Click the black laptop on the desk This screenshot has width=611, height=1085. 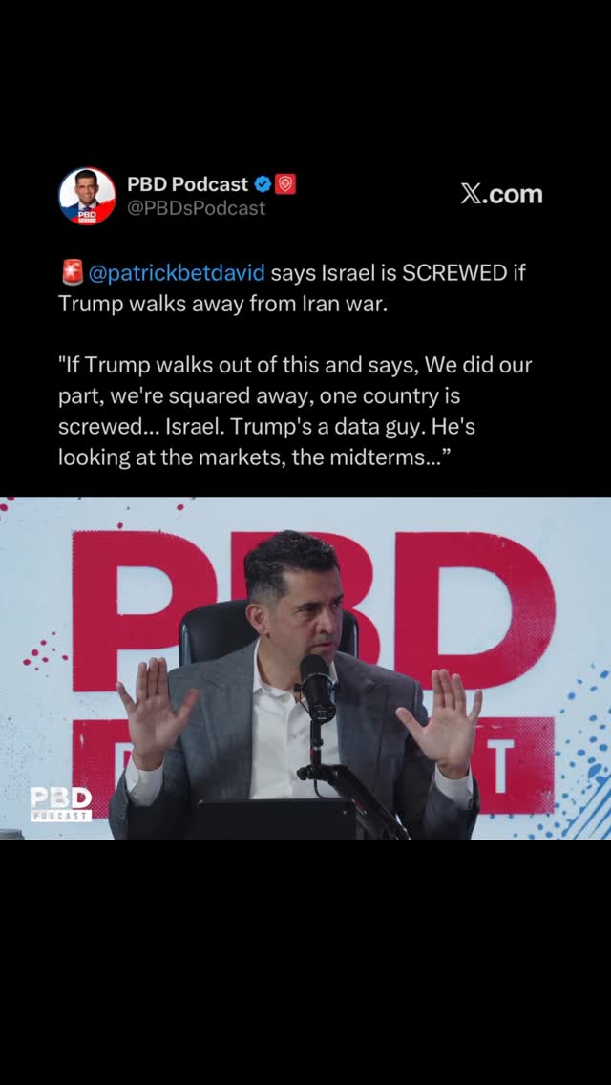pos(278,819)
